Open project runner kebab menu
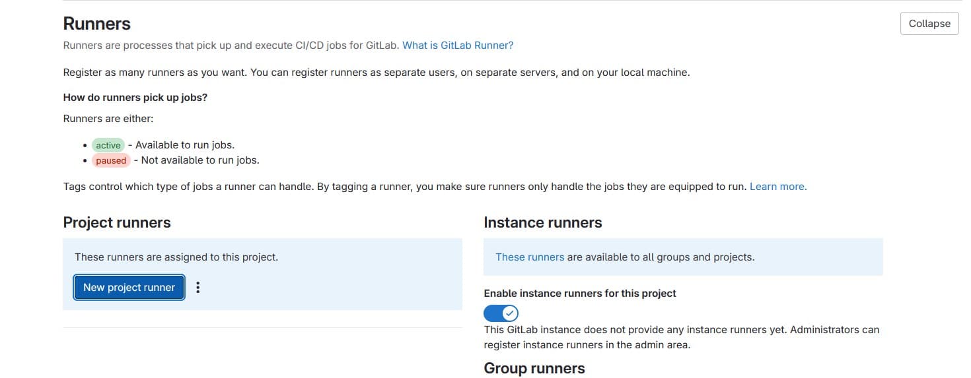This screenshot has height=378, width=971. [198, 288]
